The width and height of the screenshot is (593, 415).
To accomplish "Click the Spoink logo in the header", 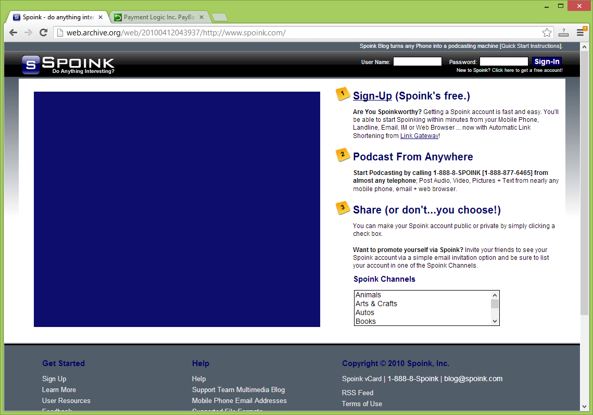I will point(68,65).
